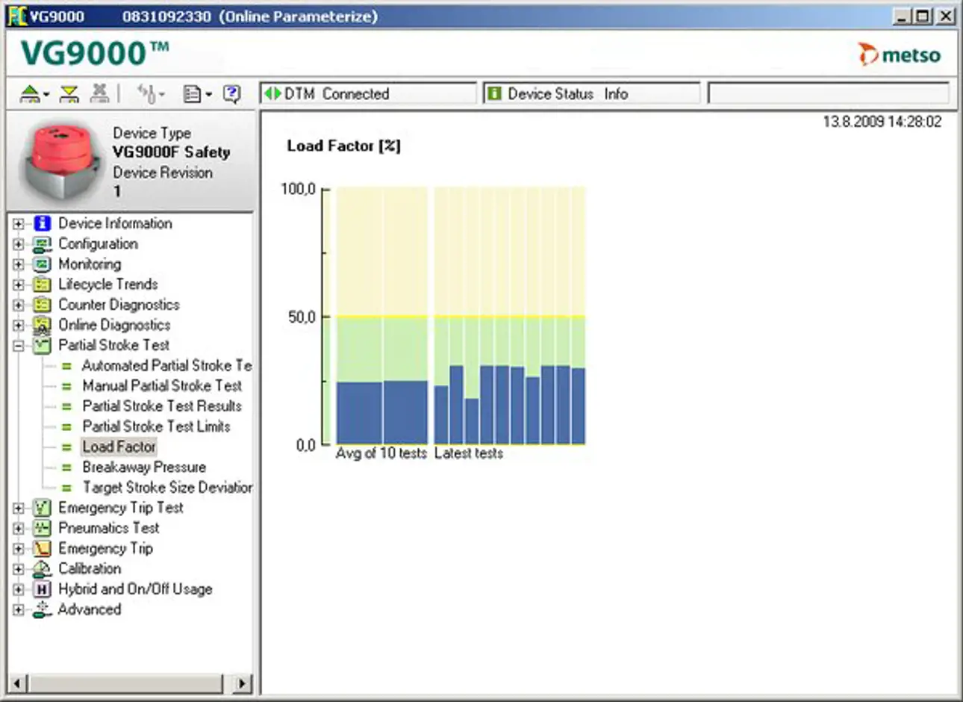Open Partial Stroke Test Results
The image size is (963, 702).
[x=162, y=406]
